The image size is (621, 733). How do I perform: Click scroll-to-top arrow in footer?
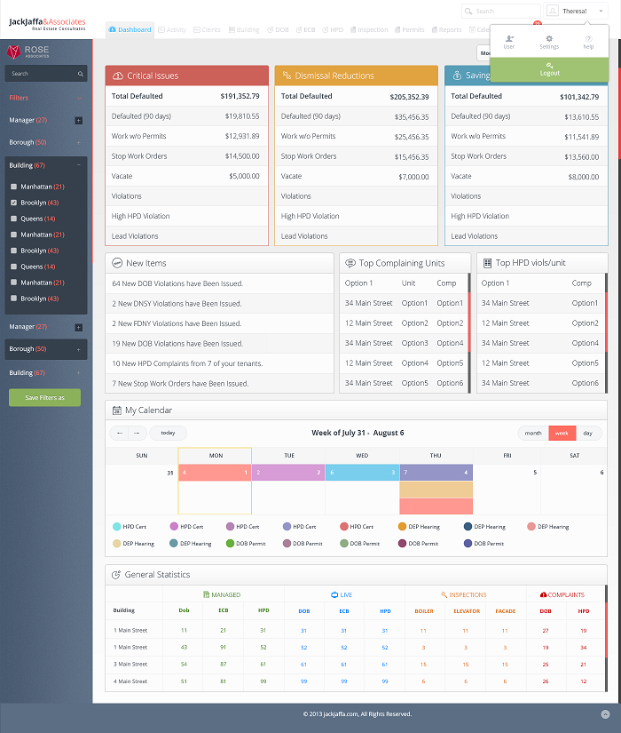(x=605, y=713)
